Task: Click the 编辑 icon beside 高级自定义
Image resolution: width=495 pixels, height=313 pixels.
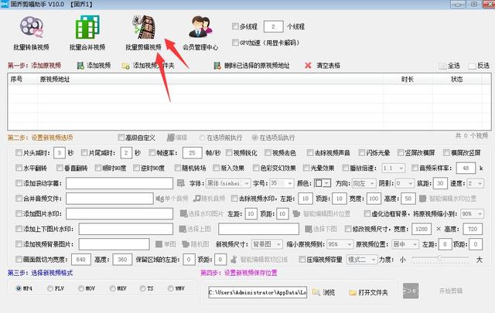Action: (x=170, y=138)
